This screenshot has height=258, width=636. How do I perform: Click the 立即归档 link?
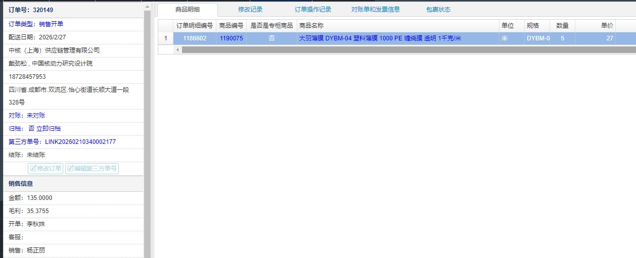[x=49, y=129]
